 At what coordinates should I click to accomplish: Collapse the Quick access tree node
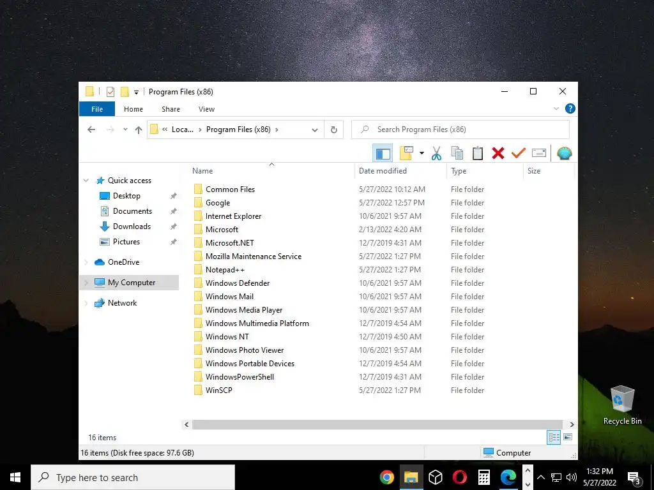(x=86, y=181)
